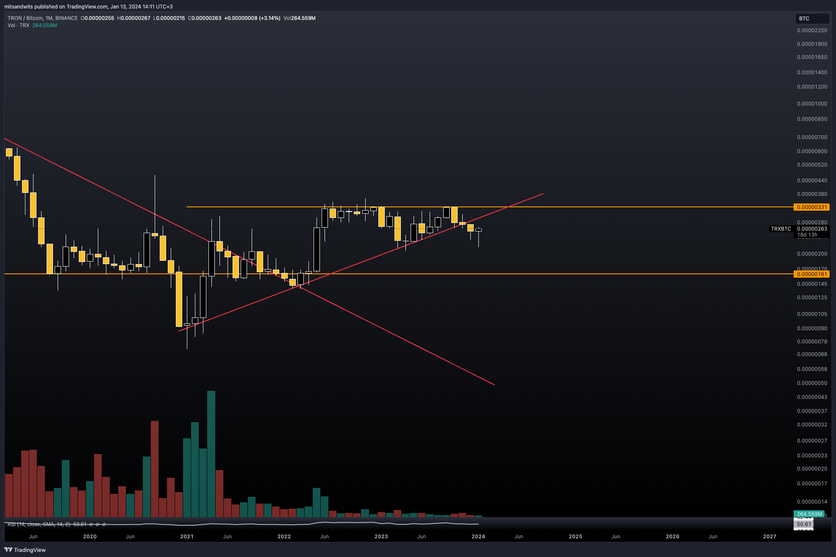This screenshot has width=836, height=557.
Task: Select the lower orange horizontal support line
Action: tap(398, 274)
